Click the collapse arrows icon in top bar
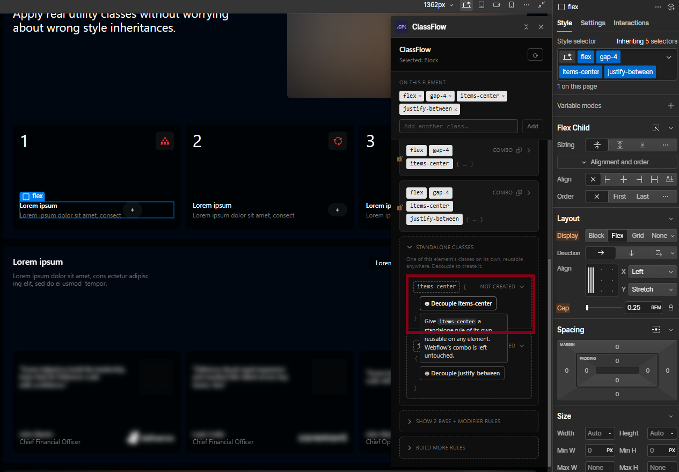The image size is (679, 472). (542, 5)
